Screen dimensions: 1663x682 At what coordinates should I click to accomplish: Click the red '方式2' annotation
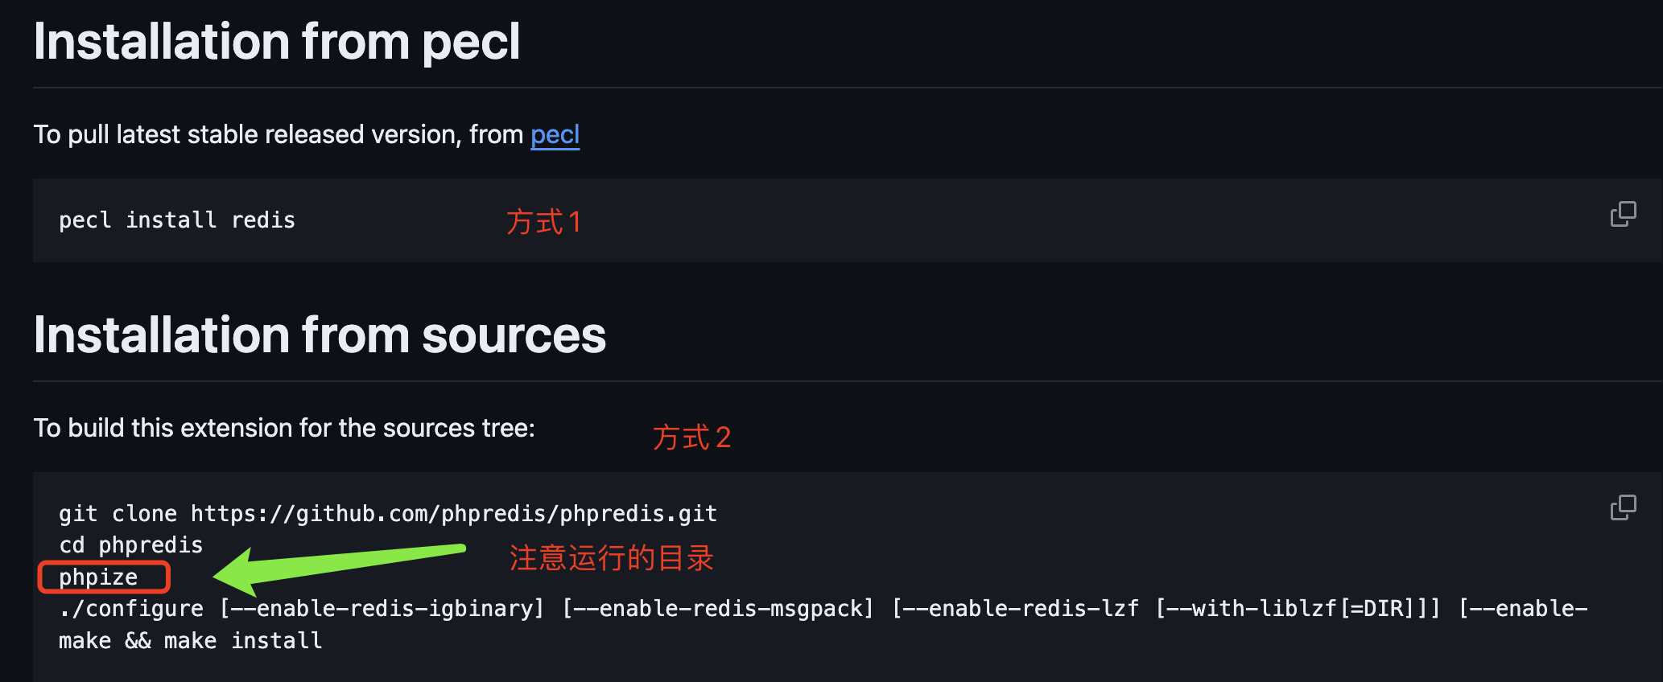691,438
